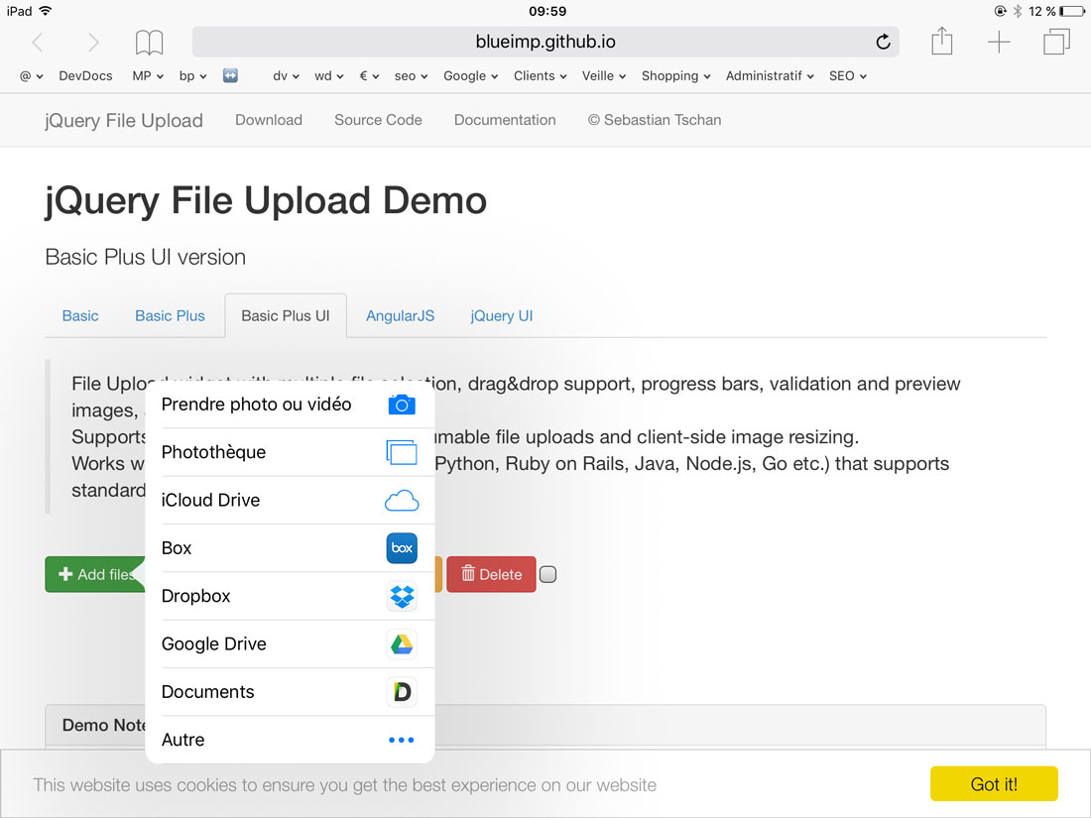1091x818 pixels.
Task: Tap the Box app icon
Action: click(x=402, y=548)
